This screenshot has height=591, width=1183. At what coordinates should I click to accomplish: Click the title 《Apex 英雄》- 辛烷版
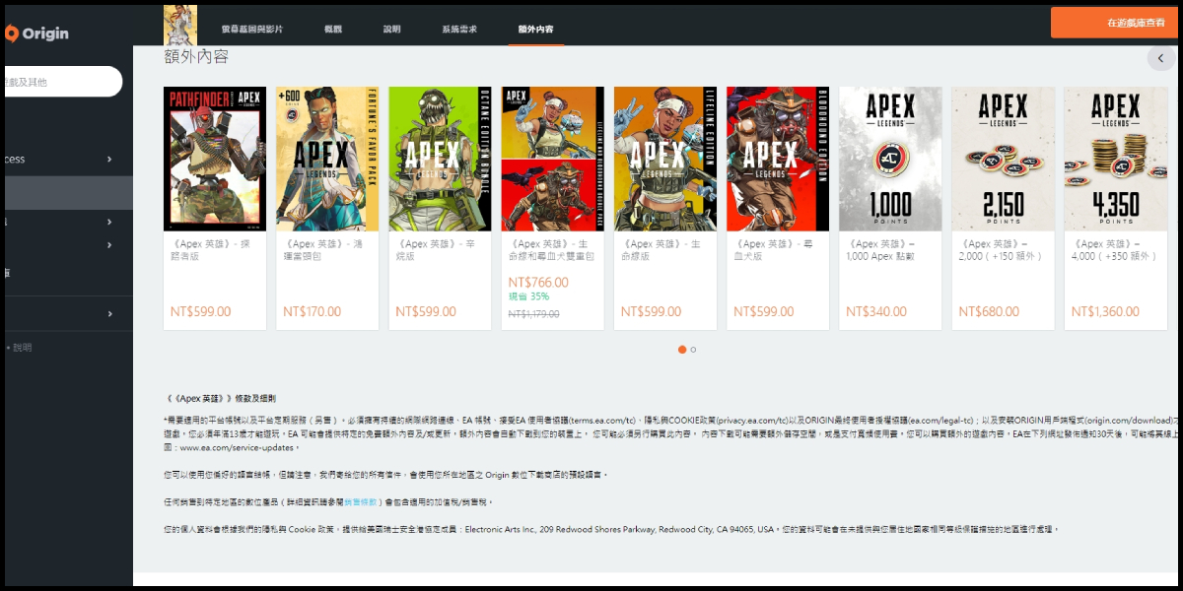[x=435, y=249]
